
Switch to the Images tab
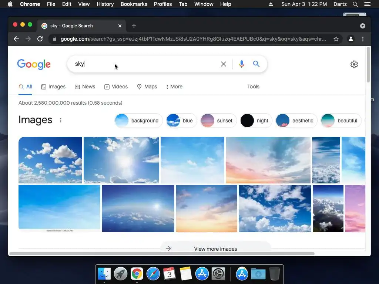(x=53, y=87)
